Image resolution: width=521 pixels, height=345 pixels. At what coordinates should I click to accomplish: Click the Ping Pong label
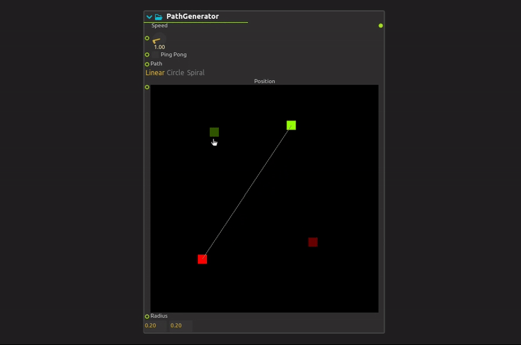tap(173, 55)
